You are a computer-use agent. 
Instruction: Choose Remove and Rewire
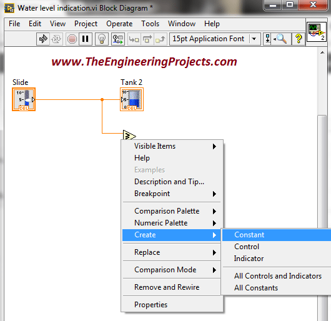[x=172, y=287]
